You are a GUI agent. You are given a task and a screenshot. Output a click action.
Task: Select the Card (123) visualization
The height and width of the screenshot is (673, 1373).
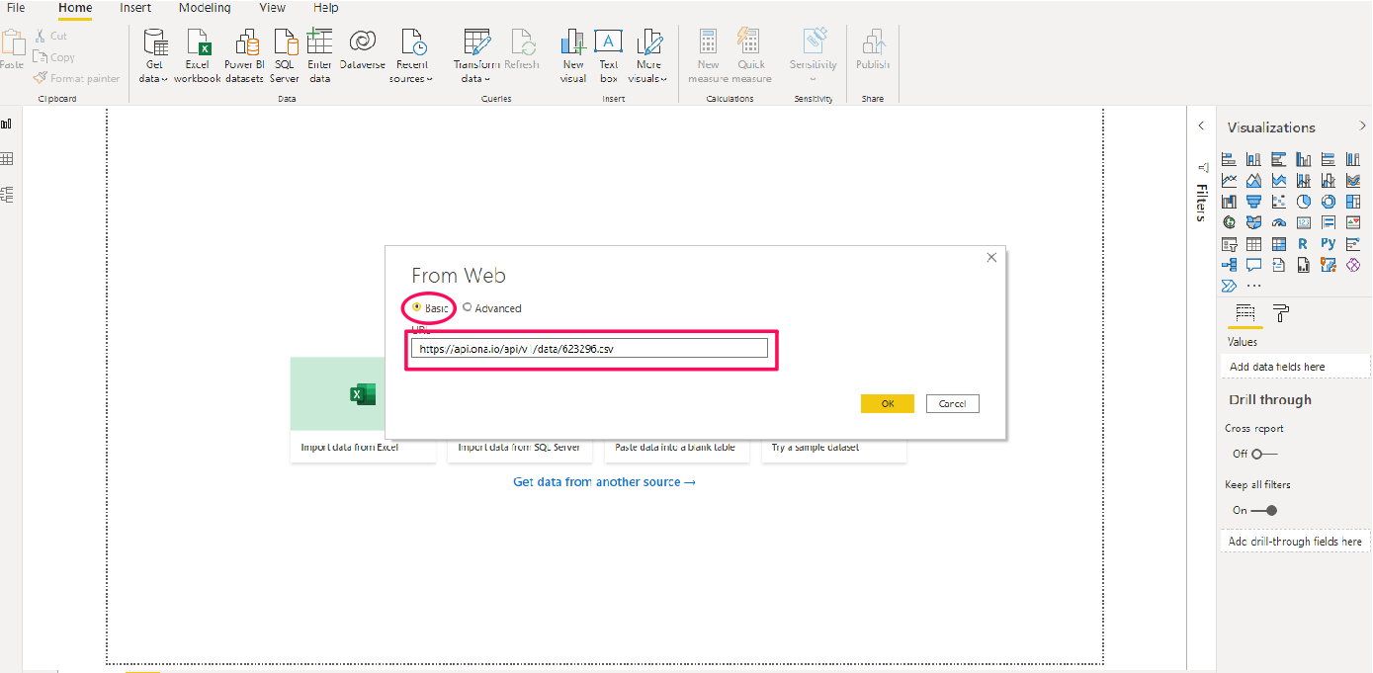pyautogui.click(x=1304, y=222)
